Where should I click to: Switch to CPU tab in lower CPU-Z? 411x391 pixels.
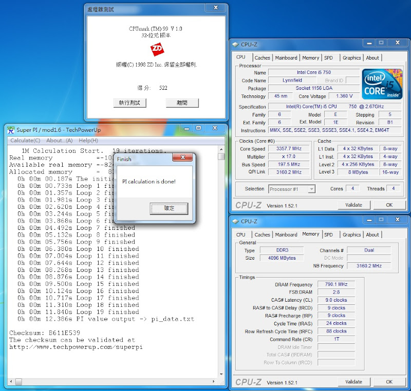pos(241,235)
